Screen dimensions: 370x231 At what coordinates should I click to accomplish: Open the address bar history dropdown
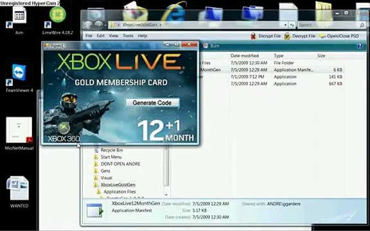click(285, 25)
